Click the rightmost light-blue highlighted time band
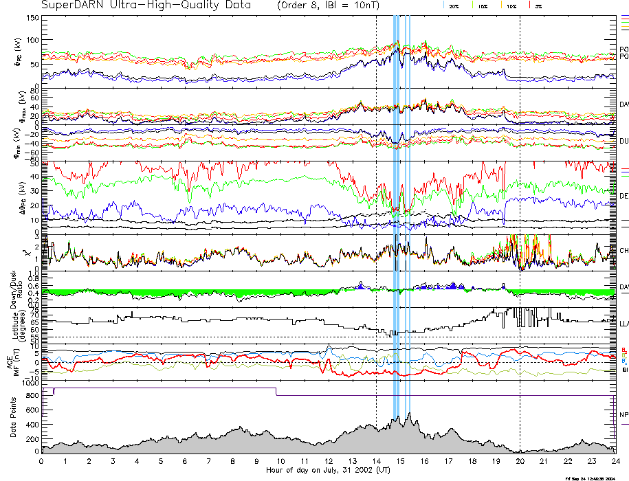The height and width of the screenshot is (481, 629). coord(409,206)
